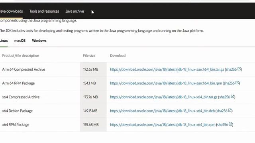Select the 'x64 Debian Package' description text

coord(18,111)
